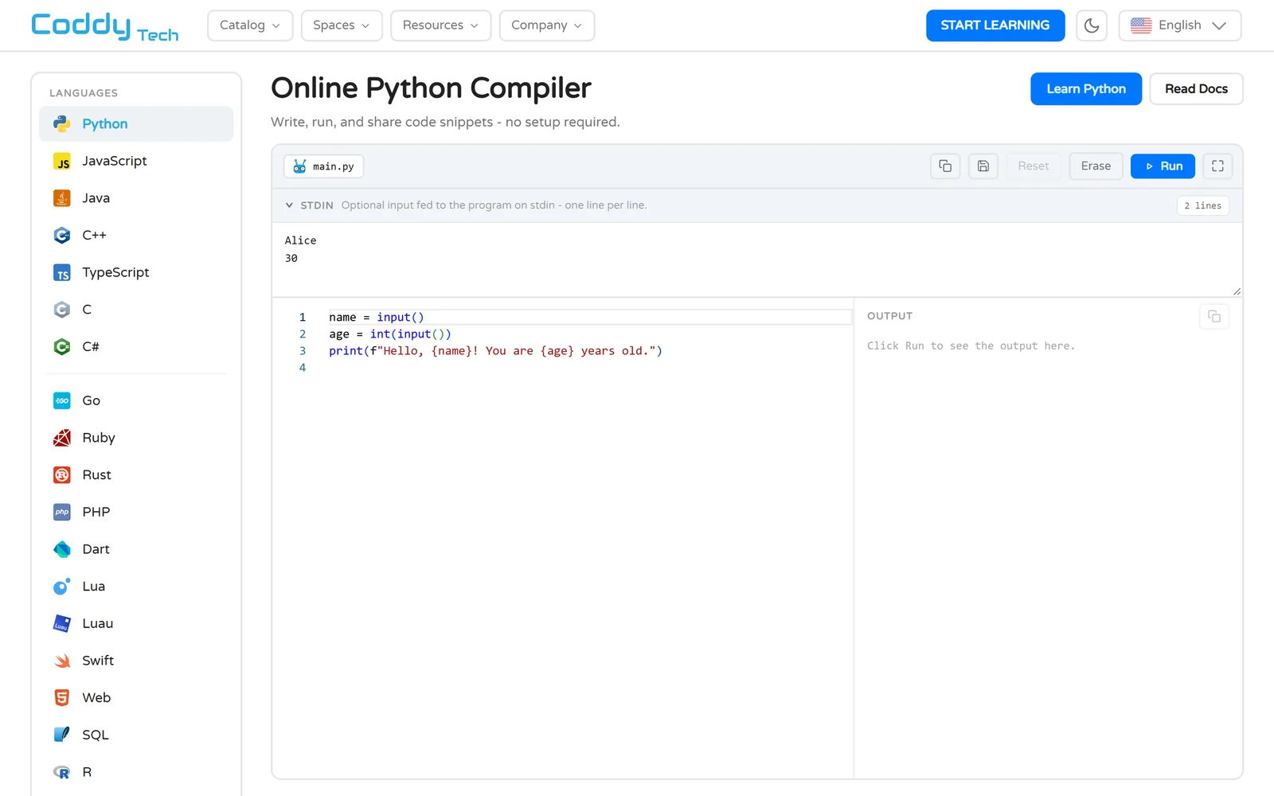Expand the Spaces menu
1274x796 pixels.
[342, 25]
